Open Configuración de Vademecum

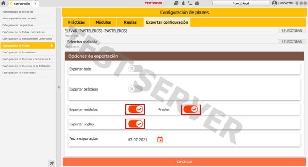tap(28, 72)
